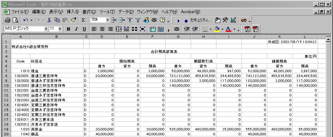Image resolution: width=333 pixels, height=137 pixels.
Task: Click the camera icon beside the help icon
Action: tap(154, 20)
